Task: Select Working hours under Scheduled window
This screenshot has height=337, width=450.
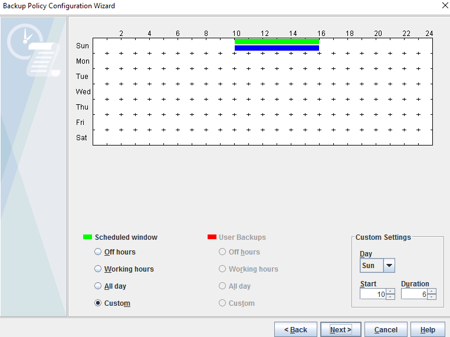Action: tap(98, 269)
